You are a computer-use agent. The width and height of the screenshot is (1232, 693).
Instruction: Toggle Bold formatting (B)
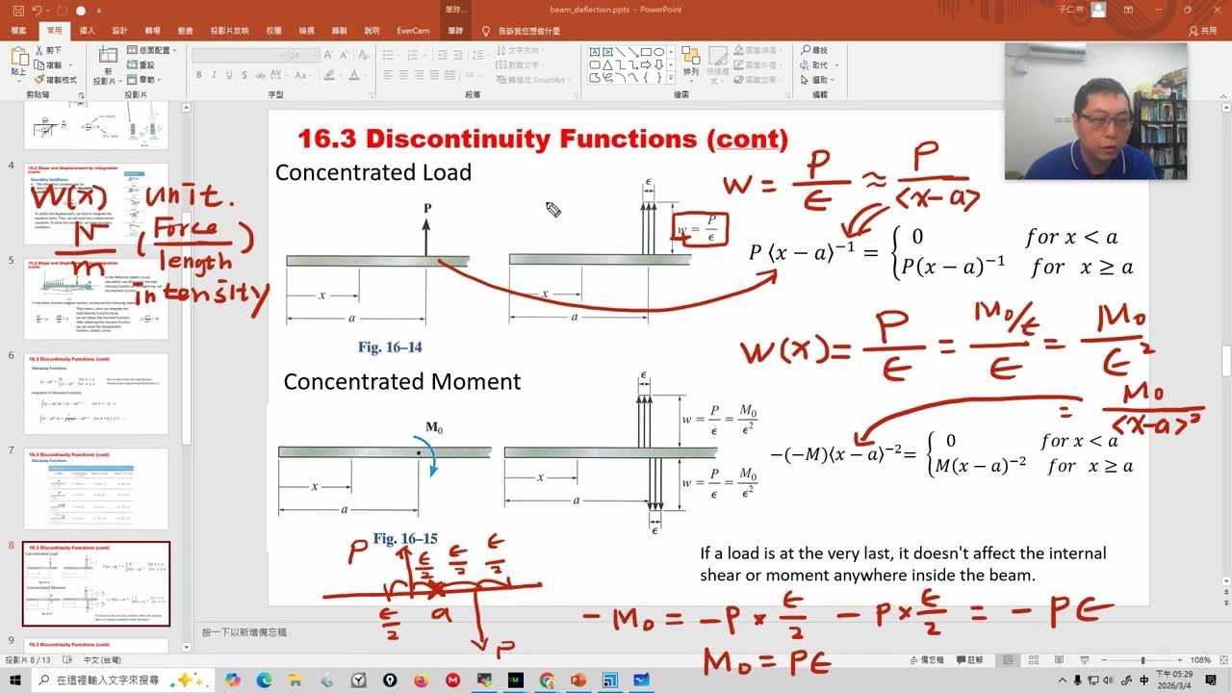click(x=200, y=75)
